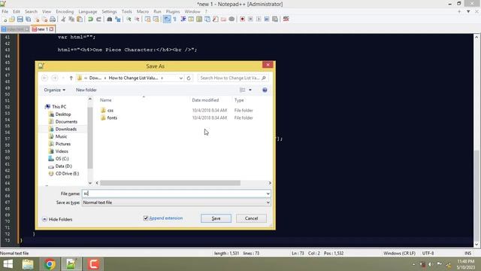Click the Help icon in Save As dialog
Screen dimensions: 481x271
(265, 90)
